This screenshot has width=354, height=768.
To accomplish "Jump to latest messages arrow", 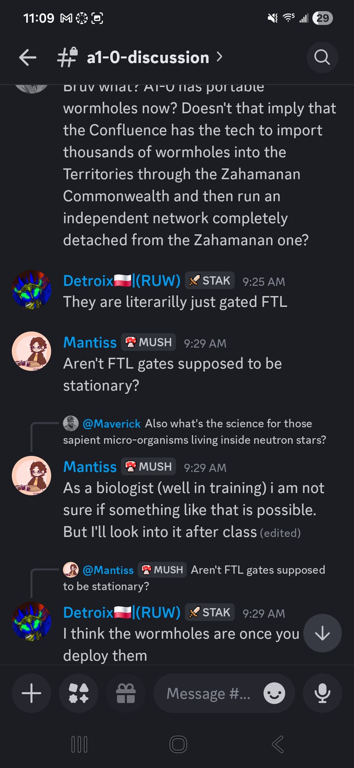I will (x=322, y=633).
